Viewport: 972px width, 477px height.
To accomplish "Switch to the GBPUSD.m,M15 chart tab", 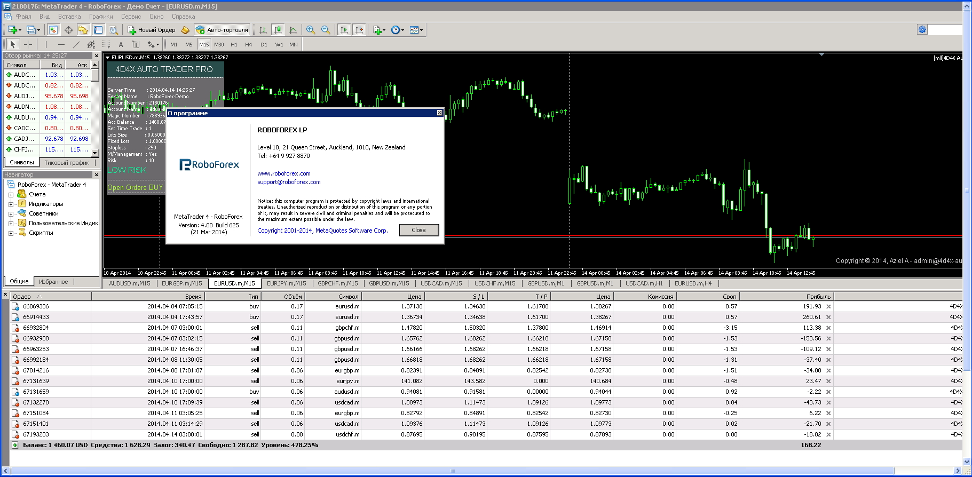I will (389, 283).
